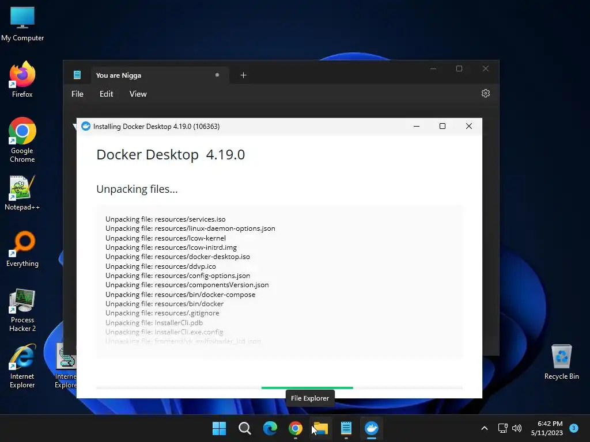590x442 pixels.
Task: Click the log line 'resources/.gitignore'
Action: click(x=162, y=313)
